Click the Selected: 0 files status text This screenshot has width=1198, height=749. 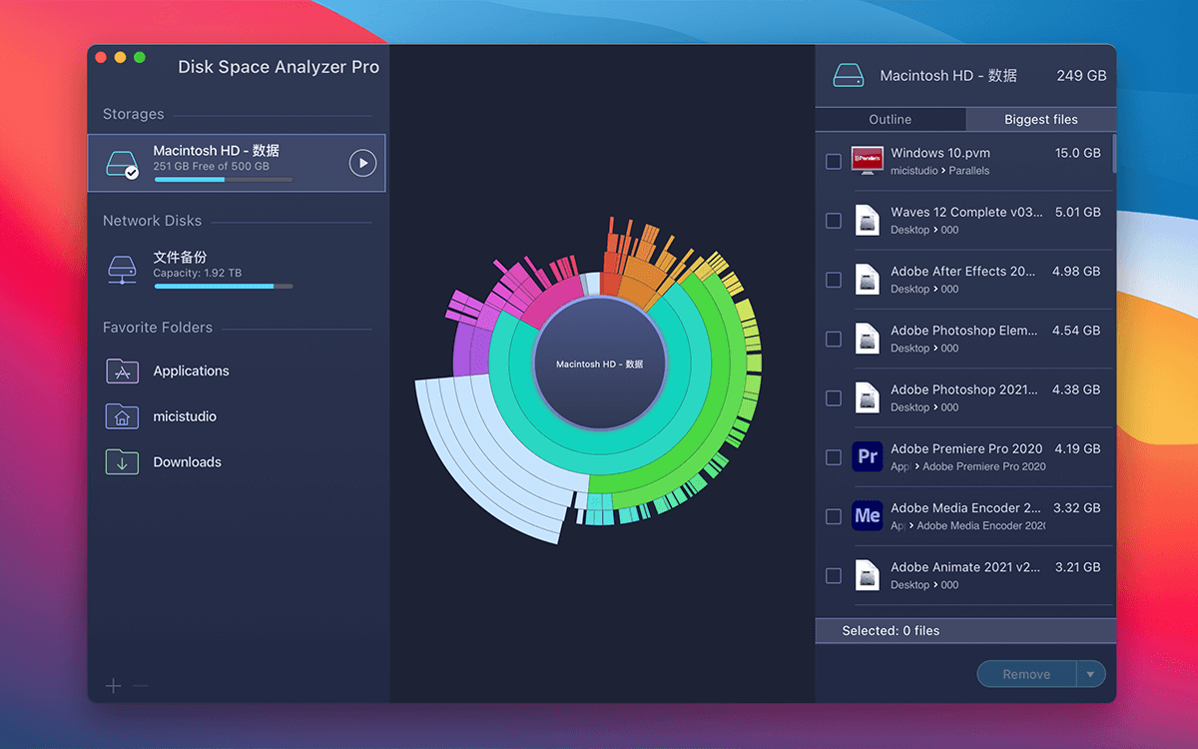click(x=891, y=631)
